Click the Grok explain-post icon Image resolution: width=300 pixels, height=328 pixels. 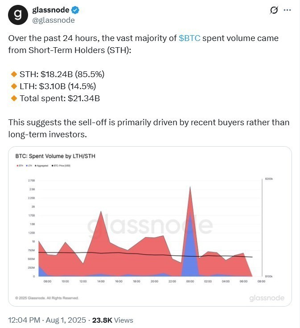point(274,11)
